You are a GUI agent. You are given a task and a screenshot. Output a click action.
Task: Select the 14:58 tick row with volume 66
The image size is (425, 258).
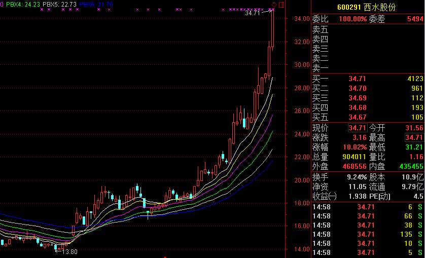pyautogui.click(x=368, y=216)
